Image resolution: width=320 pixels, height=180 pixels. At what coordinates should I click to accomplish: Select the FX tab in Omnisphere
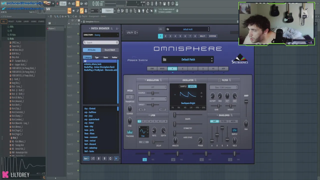[213, 68]
